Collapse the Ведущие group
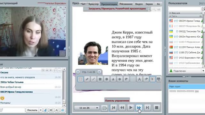 pyautogui.click(x=170, y=13)
